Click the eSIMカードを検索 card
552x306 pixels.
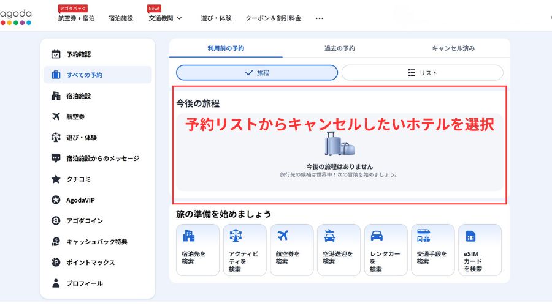[x=480, y=250]
